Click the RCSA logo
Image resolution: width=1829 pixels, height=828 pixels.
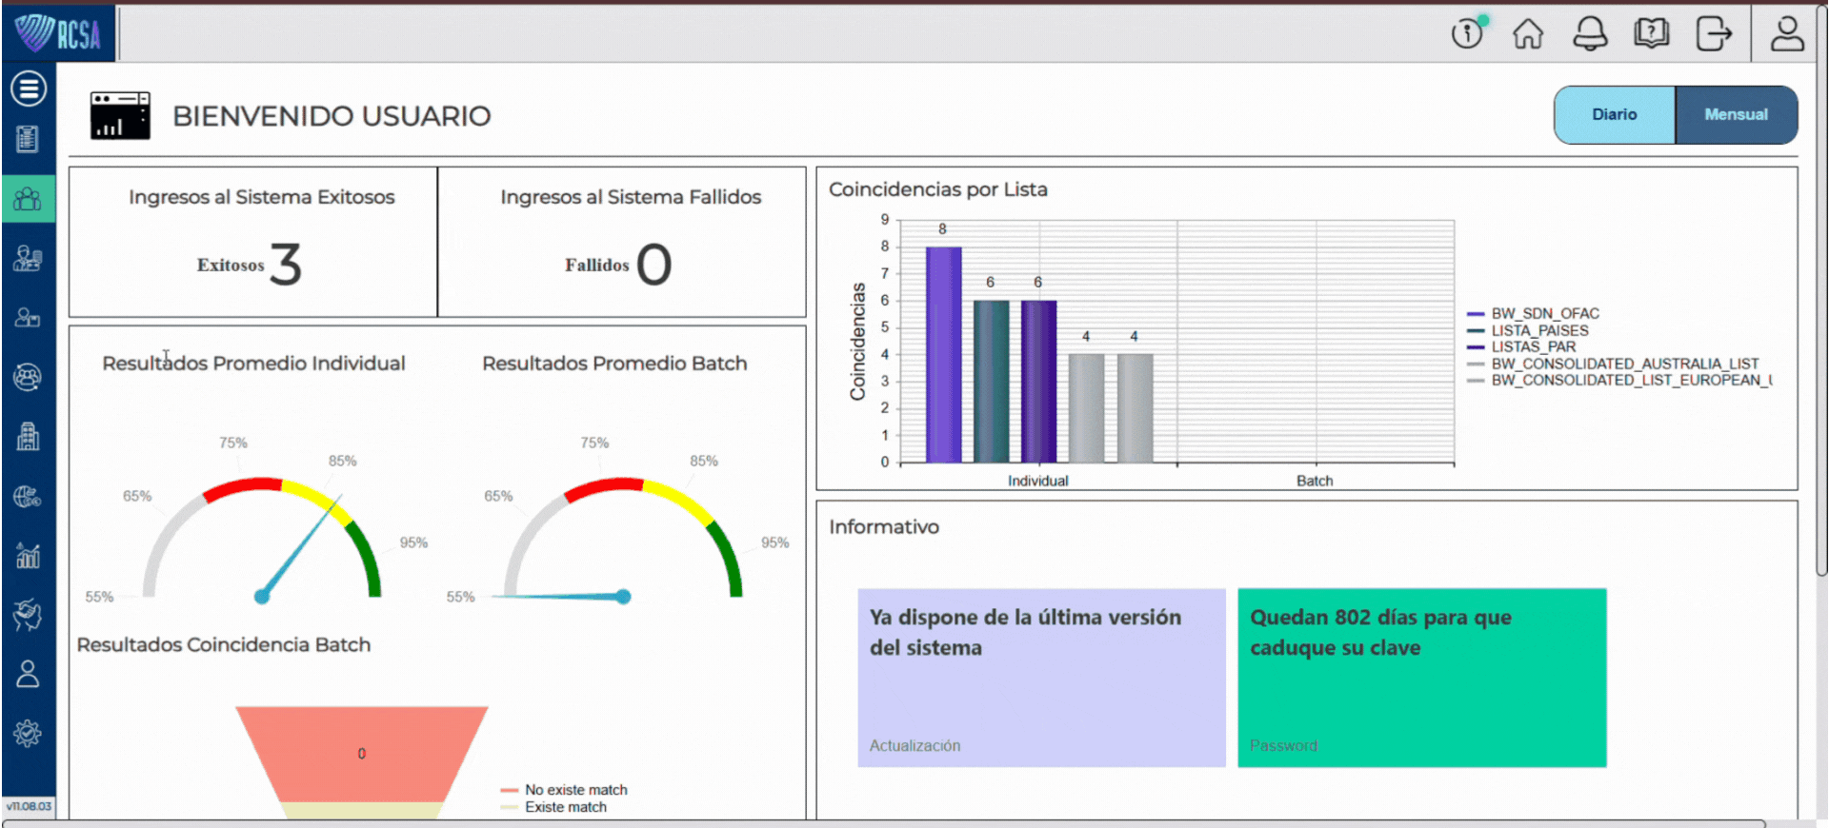[58, 33]
